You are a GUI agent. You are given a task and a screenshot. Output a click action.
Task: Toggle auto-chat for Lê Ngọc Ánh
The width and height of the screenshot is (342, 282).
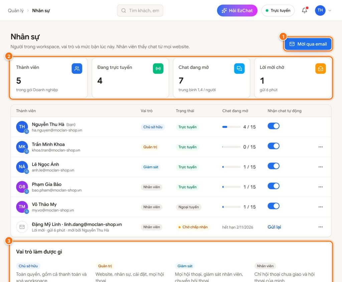pos(274,166)
